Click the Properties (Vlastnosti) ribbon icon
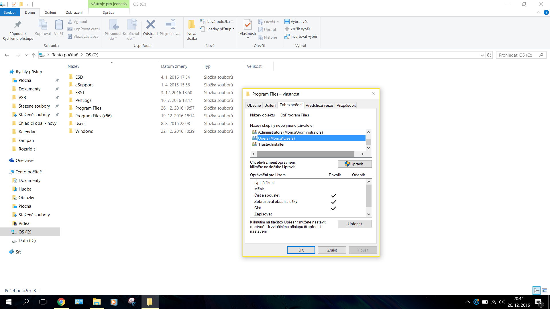The image size is (550, 309). click(x=247, y=25)
